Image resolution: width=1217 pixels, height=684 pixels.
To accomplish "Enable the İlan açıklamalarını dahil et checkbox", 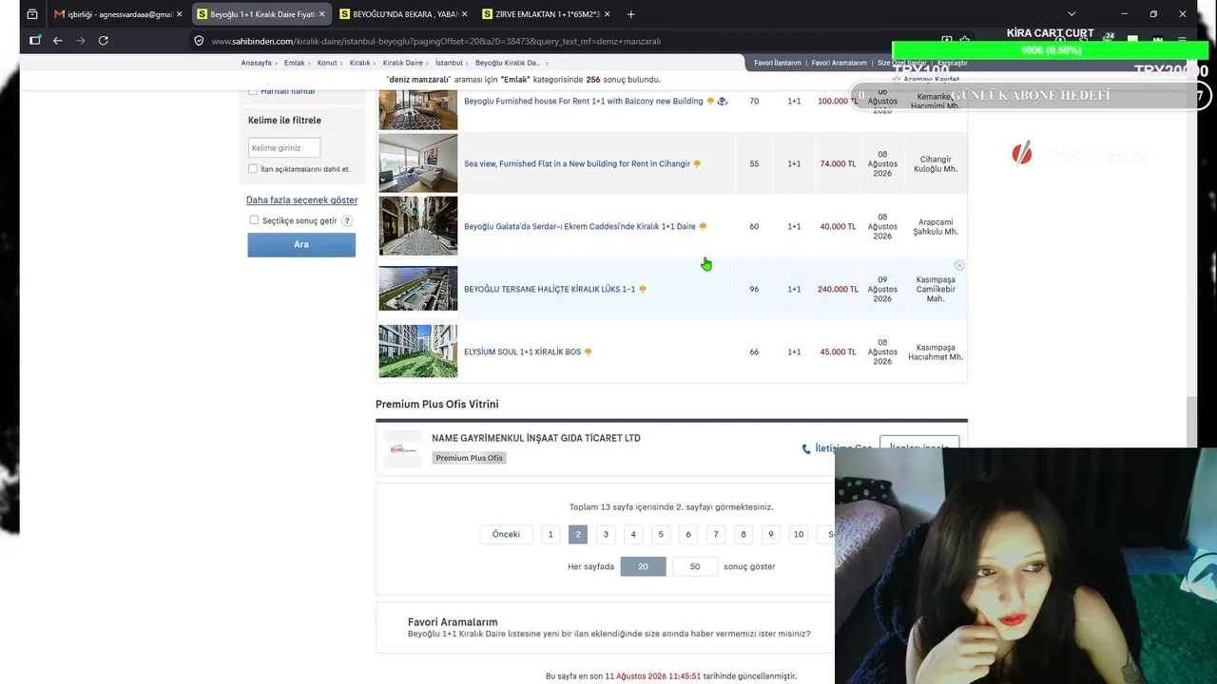I will point(253,169).
